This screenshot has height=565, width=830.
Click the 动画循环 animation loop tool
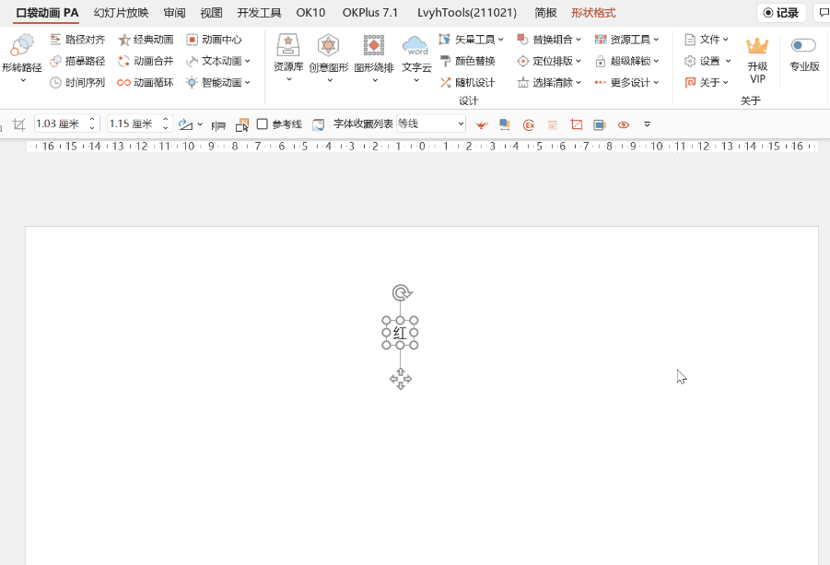coord(146,83)
